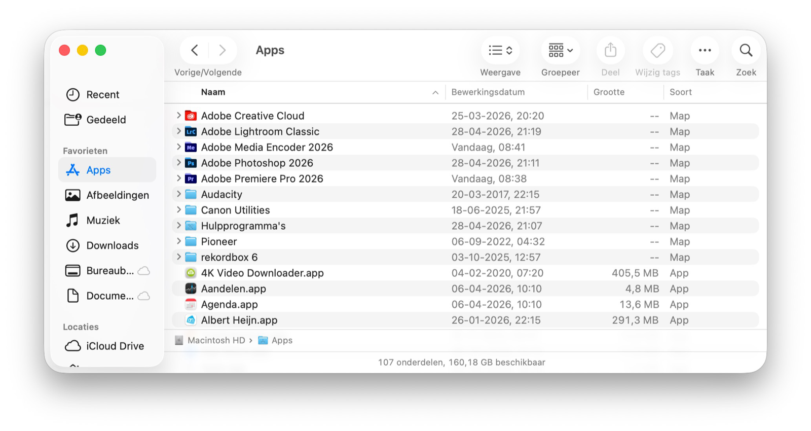811x431 pixels.
Task: Click the Agenda app icon
Action: click(x=191, y=304)
